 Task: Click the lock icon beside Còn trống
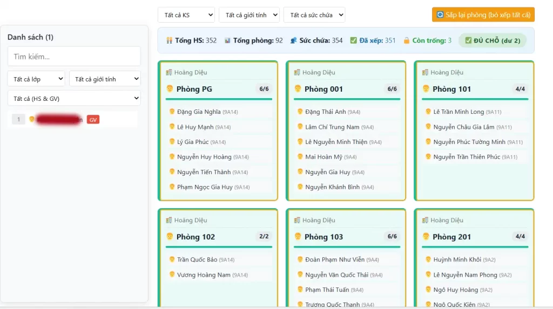pos(407,40)
